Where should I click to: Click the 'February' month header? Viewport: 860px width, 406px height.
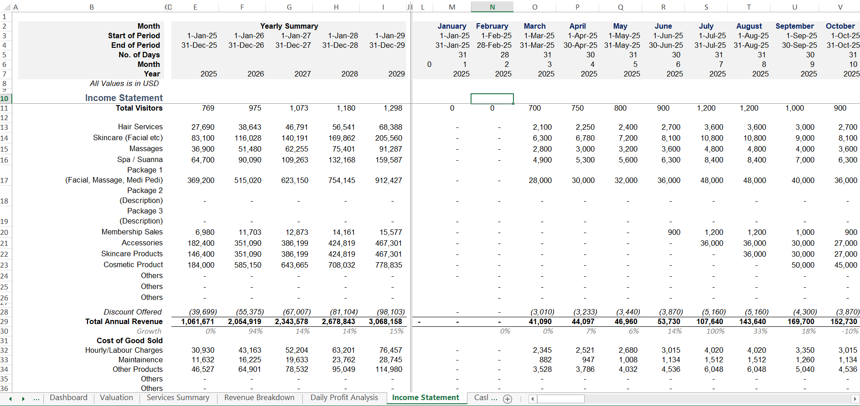(x=492, y=26)
